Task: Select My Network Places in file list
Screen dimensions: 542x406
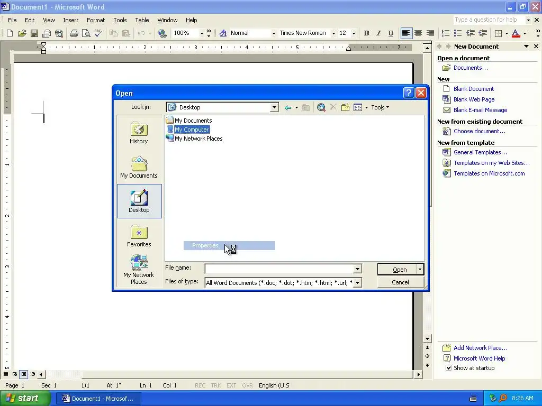Action: 194,139
